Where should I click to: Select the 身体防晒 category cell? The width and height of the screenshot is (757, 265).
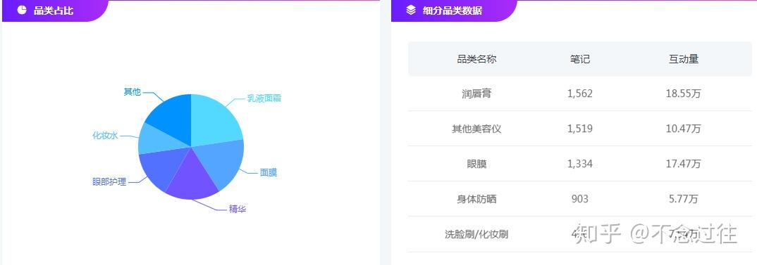(x=476, y=199)
